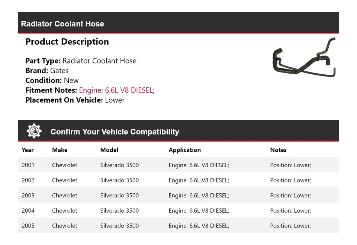
Task: Click the Placement On Vehicle: Lower line
Action: click(x=75, y=100)
